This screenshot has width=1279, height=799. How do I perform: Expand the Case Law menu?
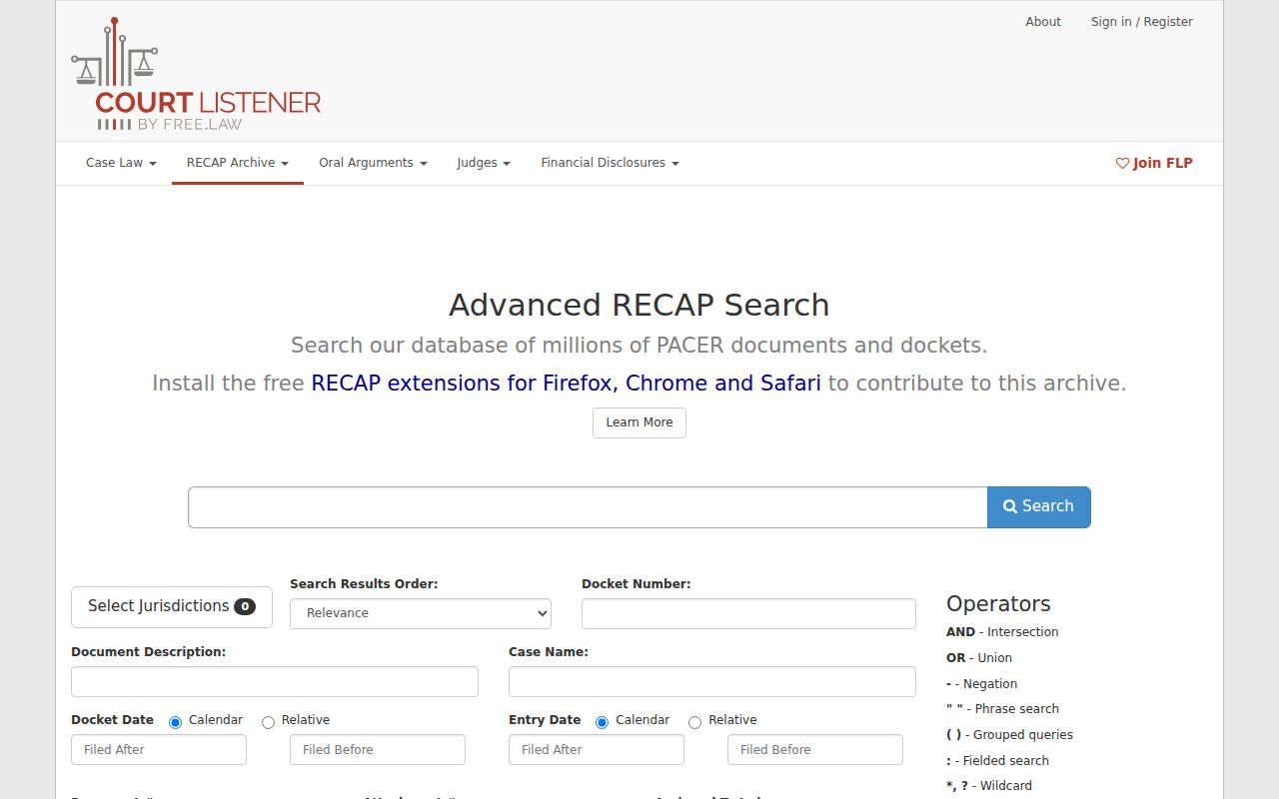click(121, 163)
